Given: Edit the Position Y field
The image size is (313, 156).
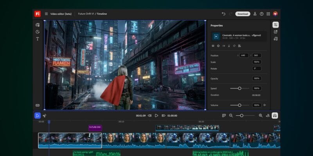Looking at the screenshot, I should 257,55.
